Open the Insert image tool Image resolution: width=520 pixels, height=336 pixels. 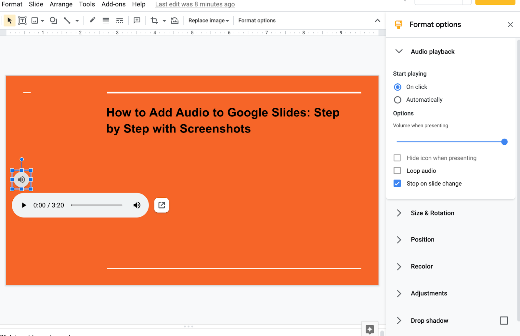(x=35, y=20)
